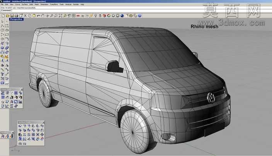Click the Lock objects padlock icon

tap(100, 16)
